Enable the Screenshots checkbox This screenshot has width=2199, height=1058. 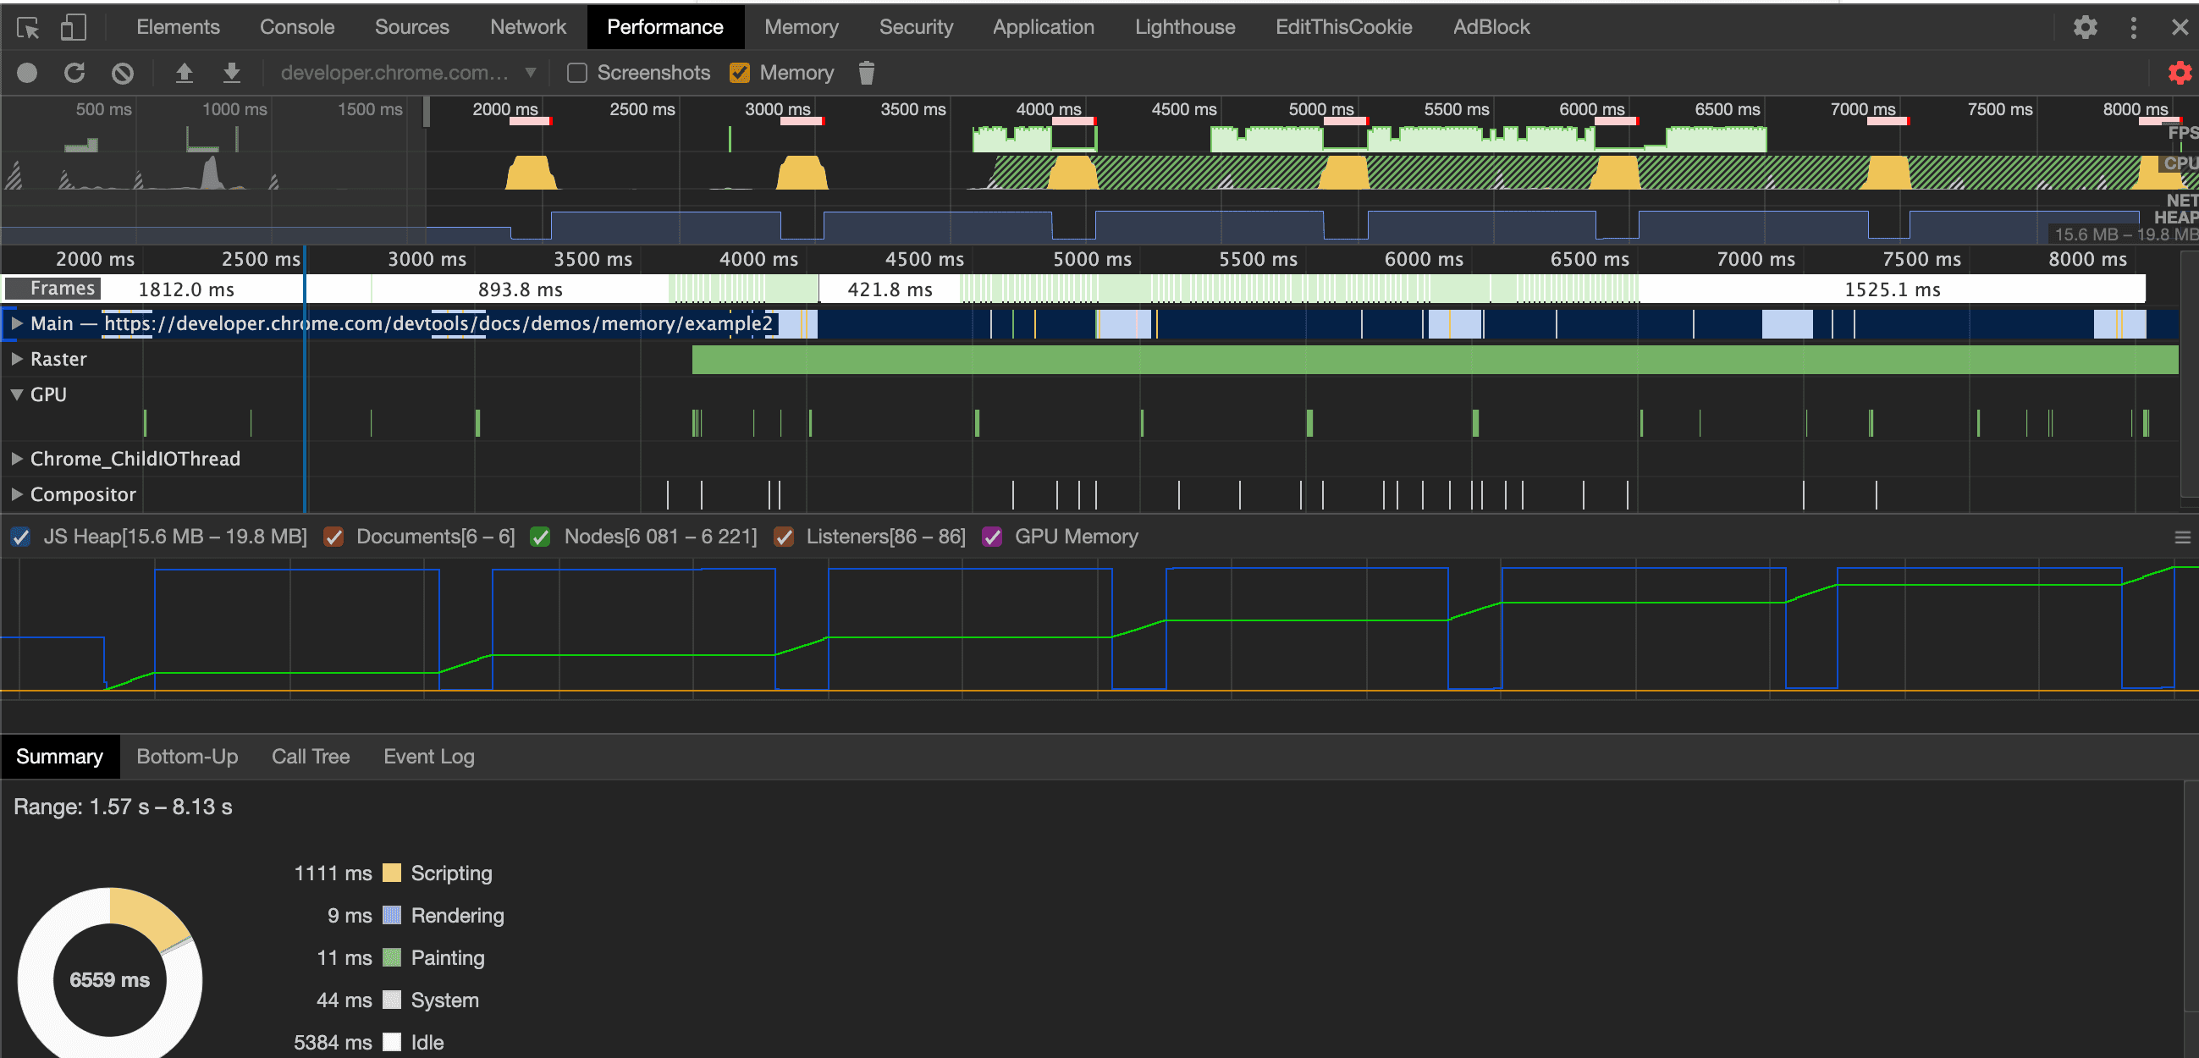(577, 74)
